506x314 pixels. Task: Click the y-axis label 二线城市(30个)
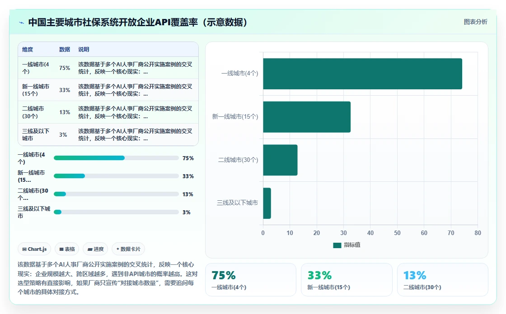pos(238,160)
